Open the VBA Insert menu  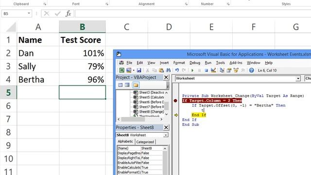pyautogui.click(x=164, y=63)
